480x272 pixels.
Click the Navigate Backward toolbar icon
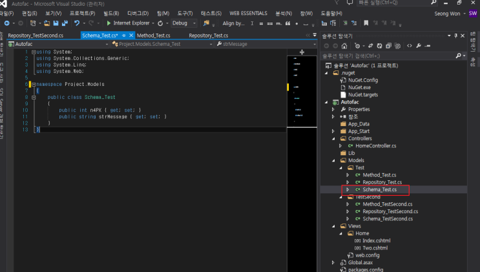coord(6,23)
